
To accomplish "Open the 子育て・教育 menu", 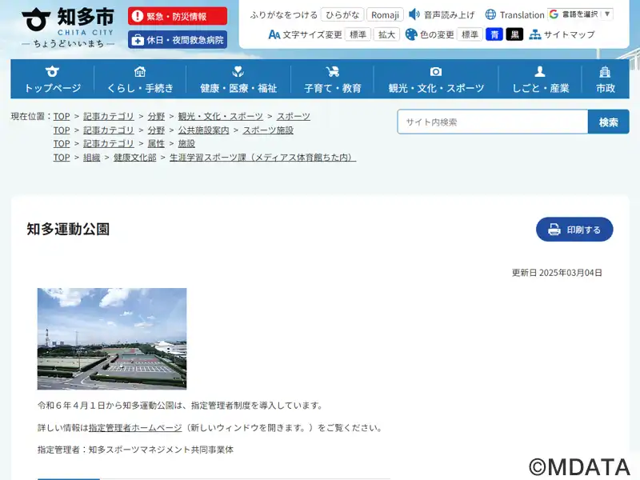I will tap(333, 79).
